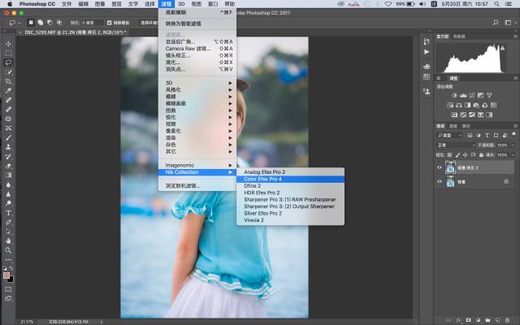Screen dimensions: 520x325
Task: Hide the top layer (背景 拷贝 2) eye icon
Action: point(440,167)
